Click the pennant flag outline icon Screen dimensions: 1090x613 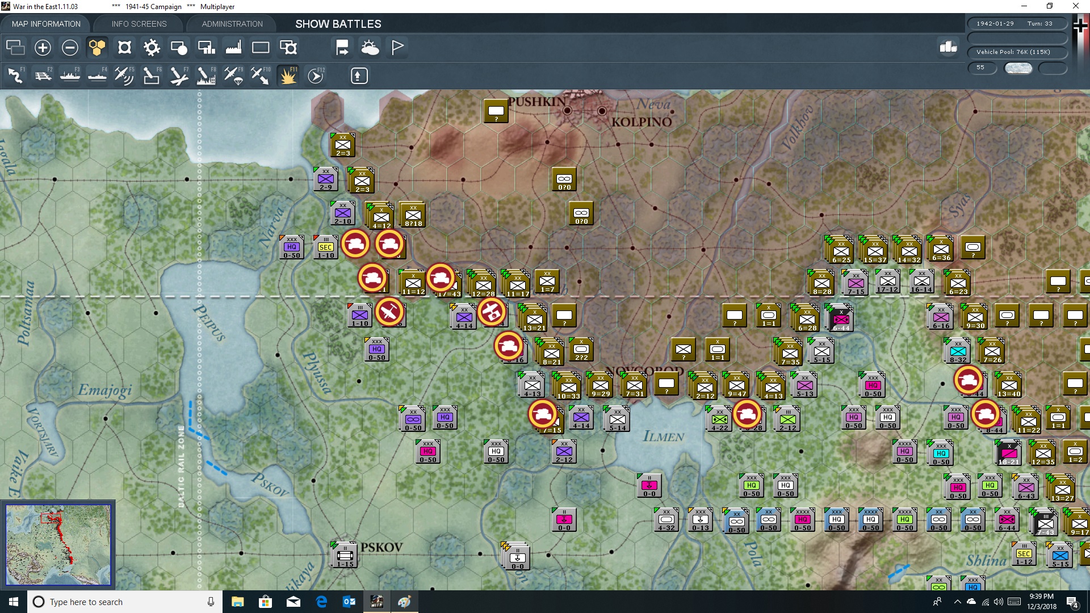[x=397, y=48]
